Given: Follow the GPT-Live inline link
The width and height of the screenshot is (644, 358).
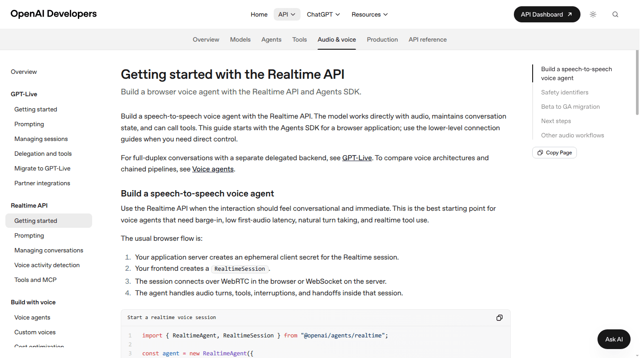Looking at the screenshot, I should (357, 158).
